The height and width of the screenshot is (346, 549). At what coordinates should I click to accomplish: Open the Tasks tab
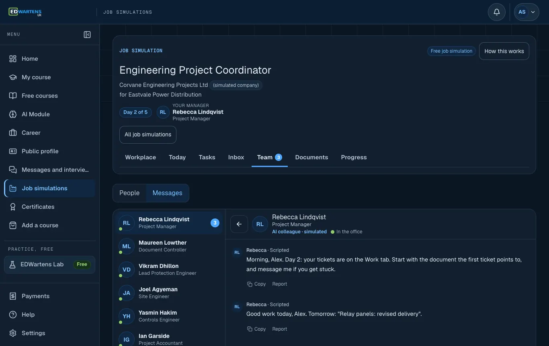pos(207,157)
